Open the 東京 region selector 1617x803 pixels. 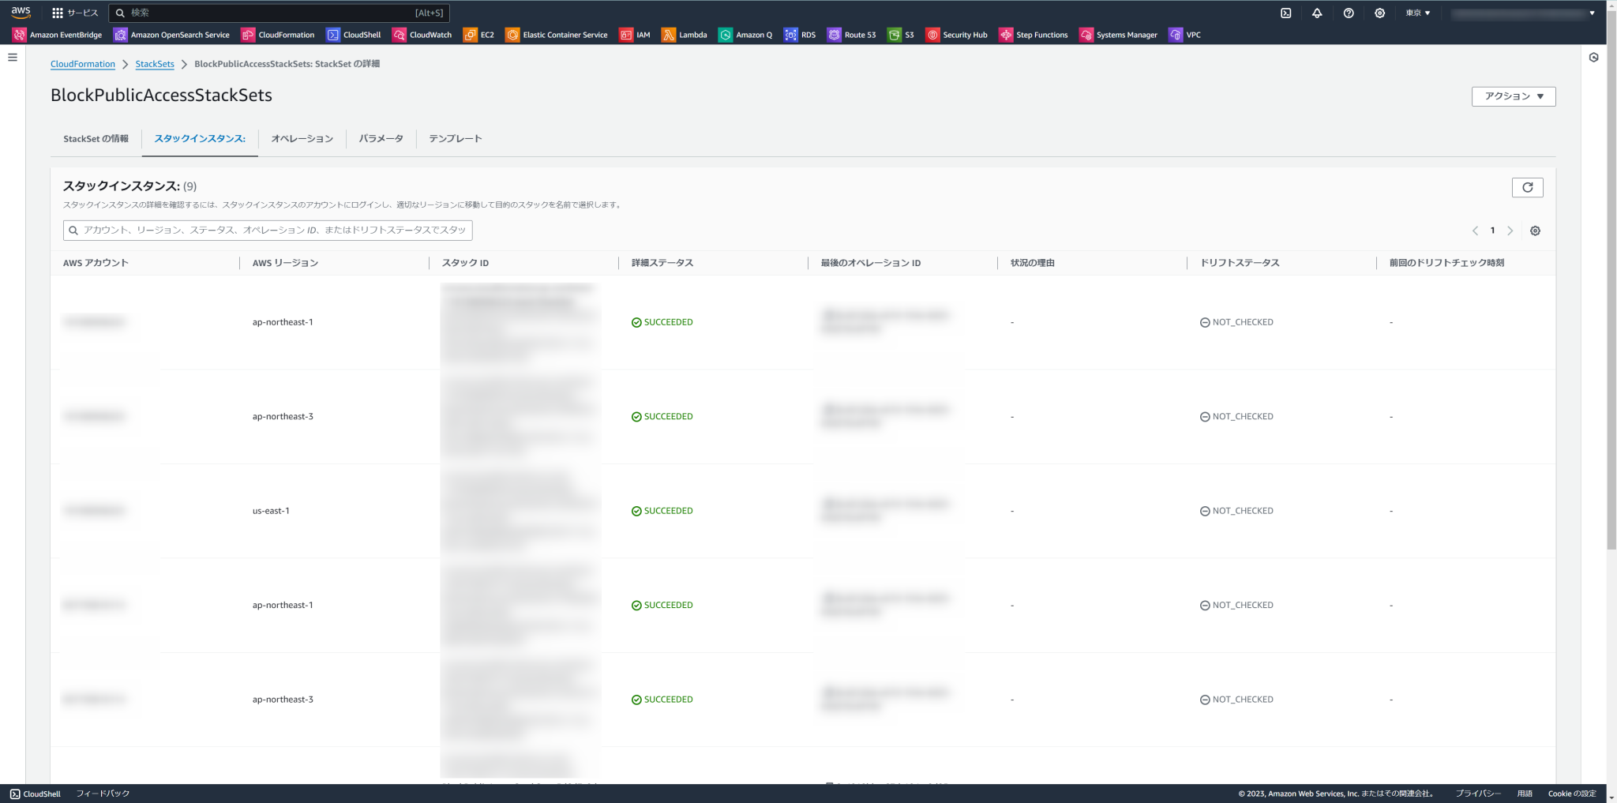[1417, 13]
